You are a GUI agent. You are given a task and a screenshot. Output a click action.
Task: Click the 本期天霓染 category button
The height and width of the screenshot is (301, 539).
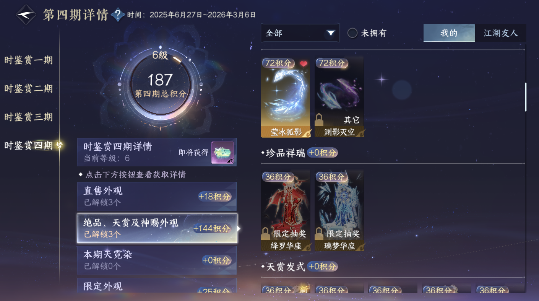[x=157, y=260]
